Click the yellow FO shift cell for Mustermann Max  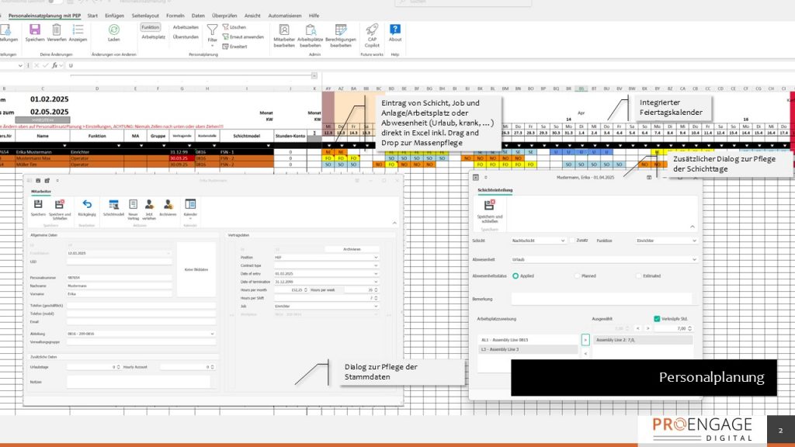click(x=328, y=158)
